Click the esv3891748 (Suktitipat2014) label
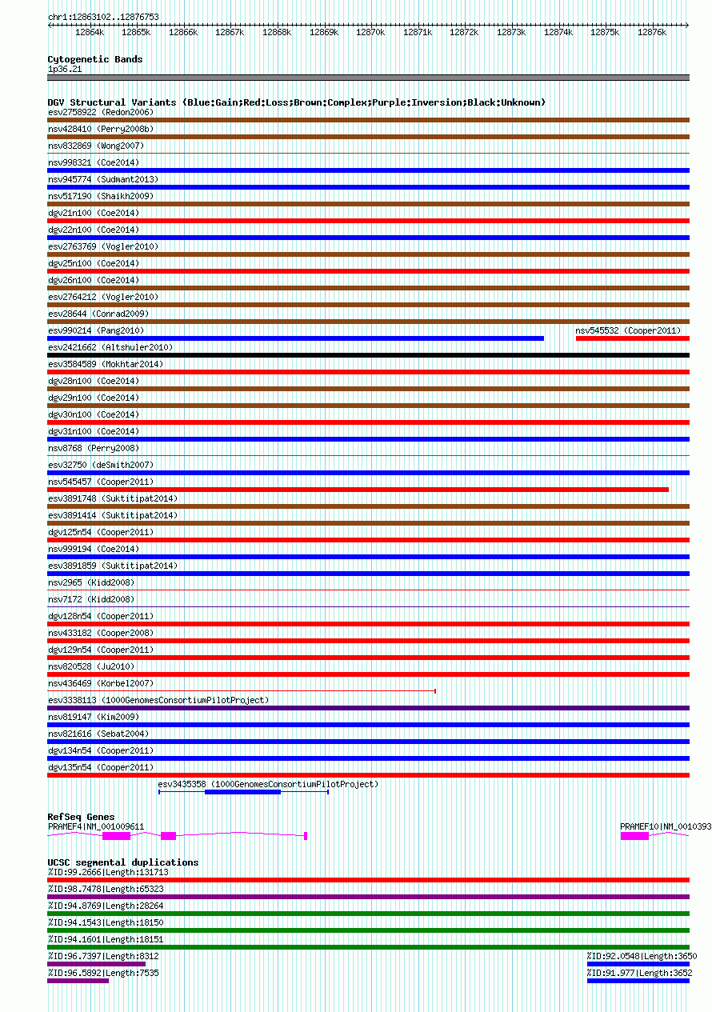 tap(113, 498)
